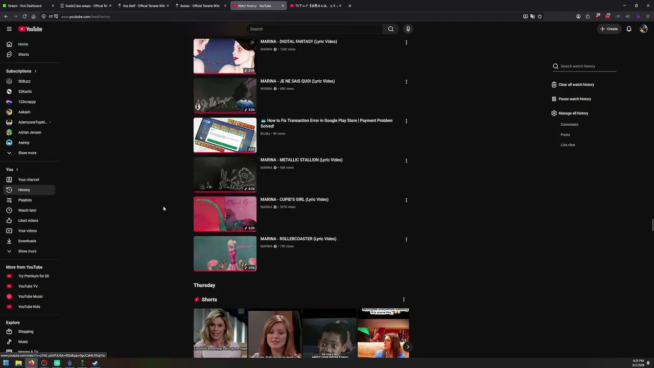Reload the page with the browser refresh icon
Image resolution: width=654 pixels, height=368 pixels.
[24, 16]
